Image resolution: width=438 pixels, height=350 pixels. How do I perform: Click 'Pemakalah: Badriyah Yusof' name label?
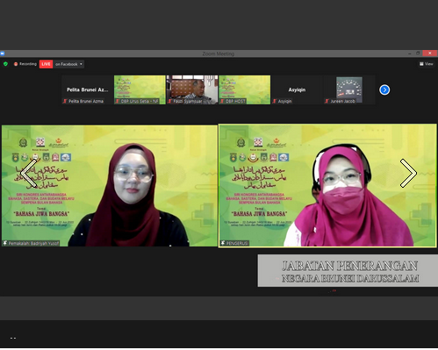(x=33, y=243)
